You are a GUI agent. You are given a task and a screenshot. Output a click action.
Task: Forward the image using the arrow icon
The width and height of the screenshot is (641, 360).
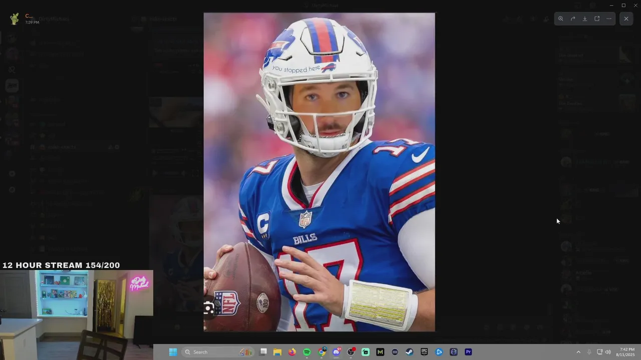tap(573, 18)
